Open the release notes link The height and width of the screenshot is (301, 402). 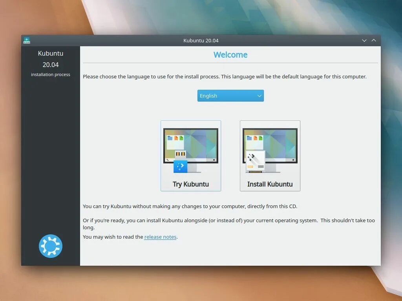tap(160, 237)
